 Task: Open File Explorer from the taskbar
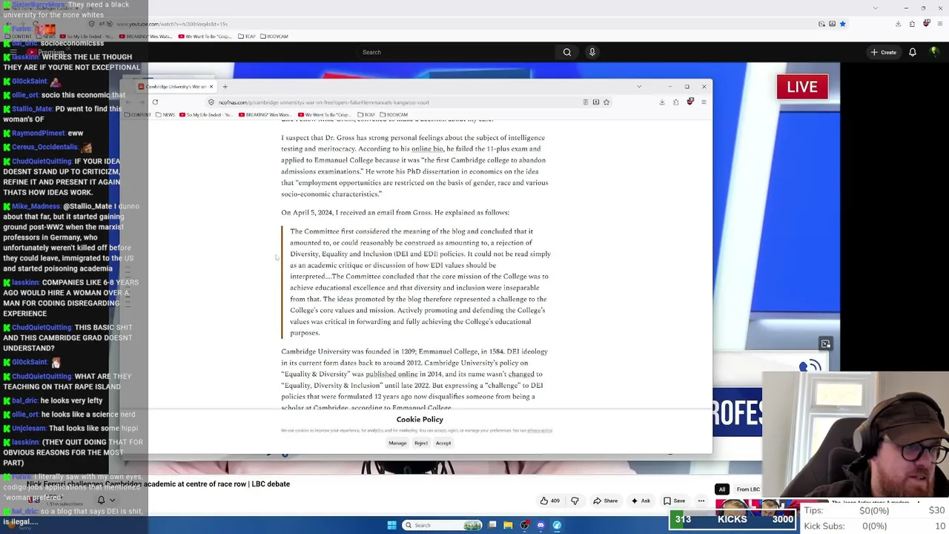[x=508, y=525]
